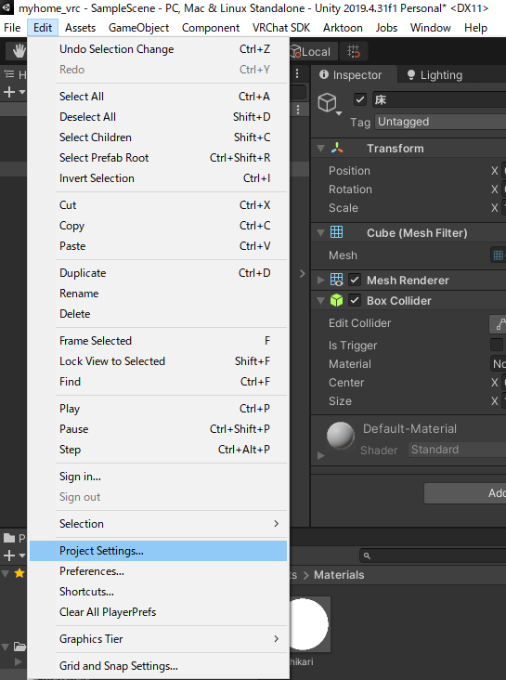Collapse the Box Collider foldout

(321, 301)
